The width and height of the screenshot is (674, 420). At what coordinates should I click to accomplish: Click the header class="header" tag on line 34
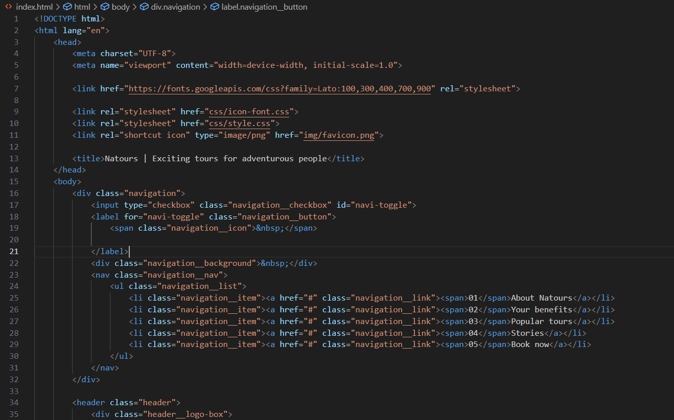(x=126, y=403)
